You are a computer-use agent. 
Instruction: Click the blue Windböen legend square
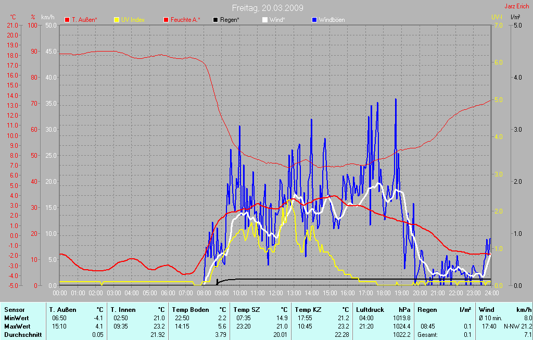(x=314, y=20)
